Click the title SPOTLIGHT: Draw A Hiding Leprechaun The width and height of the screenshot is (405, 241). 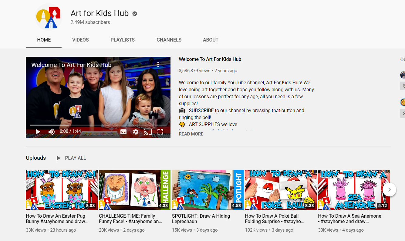pyautogui.click(x=201, y=219)
